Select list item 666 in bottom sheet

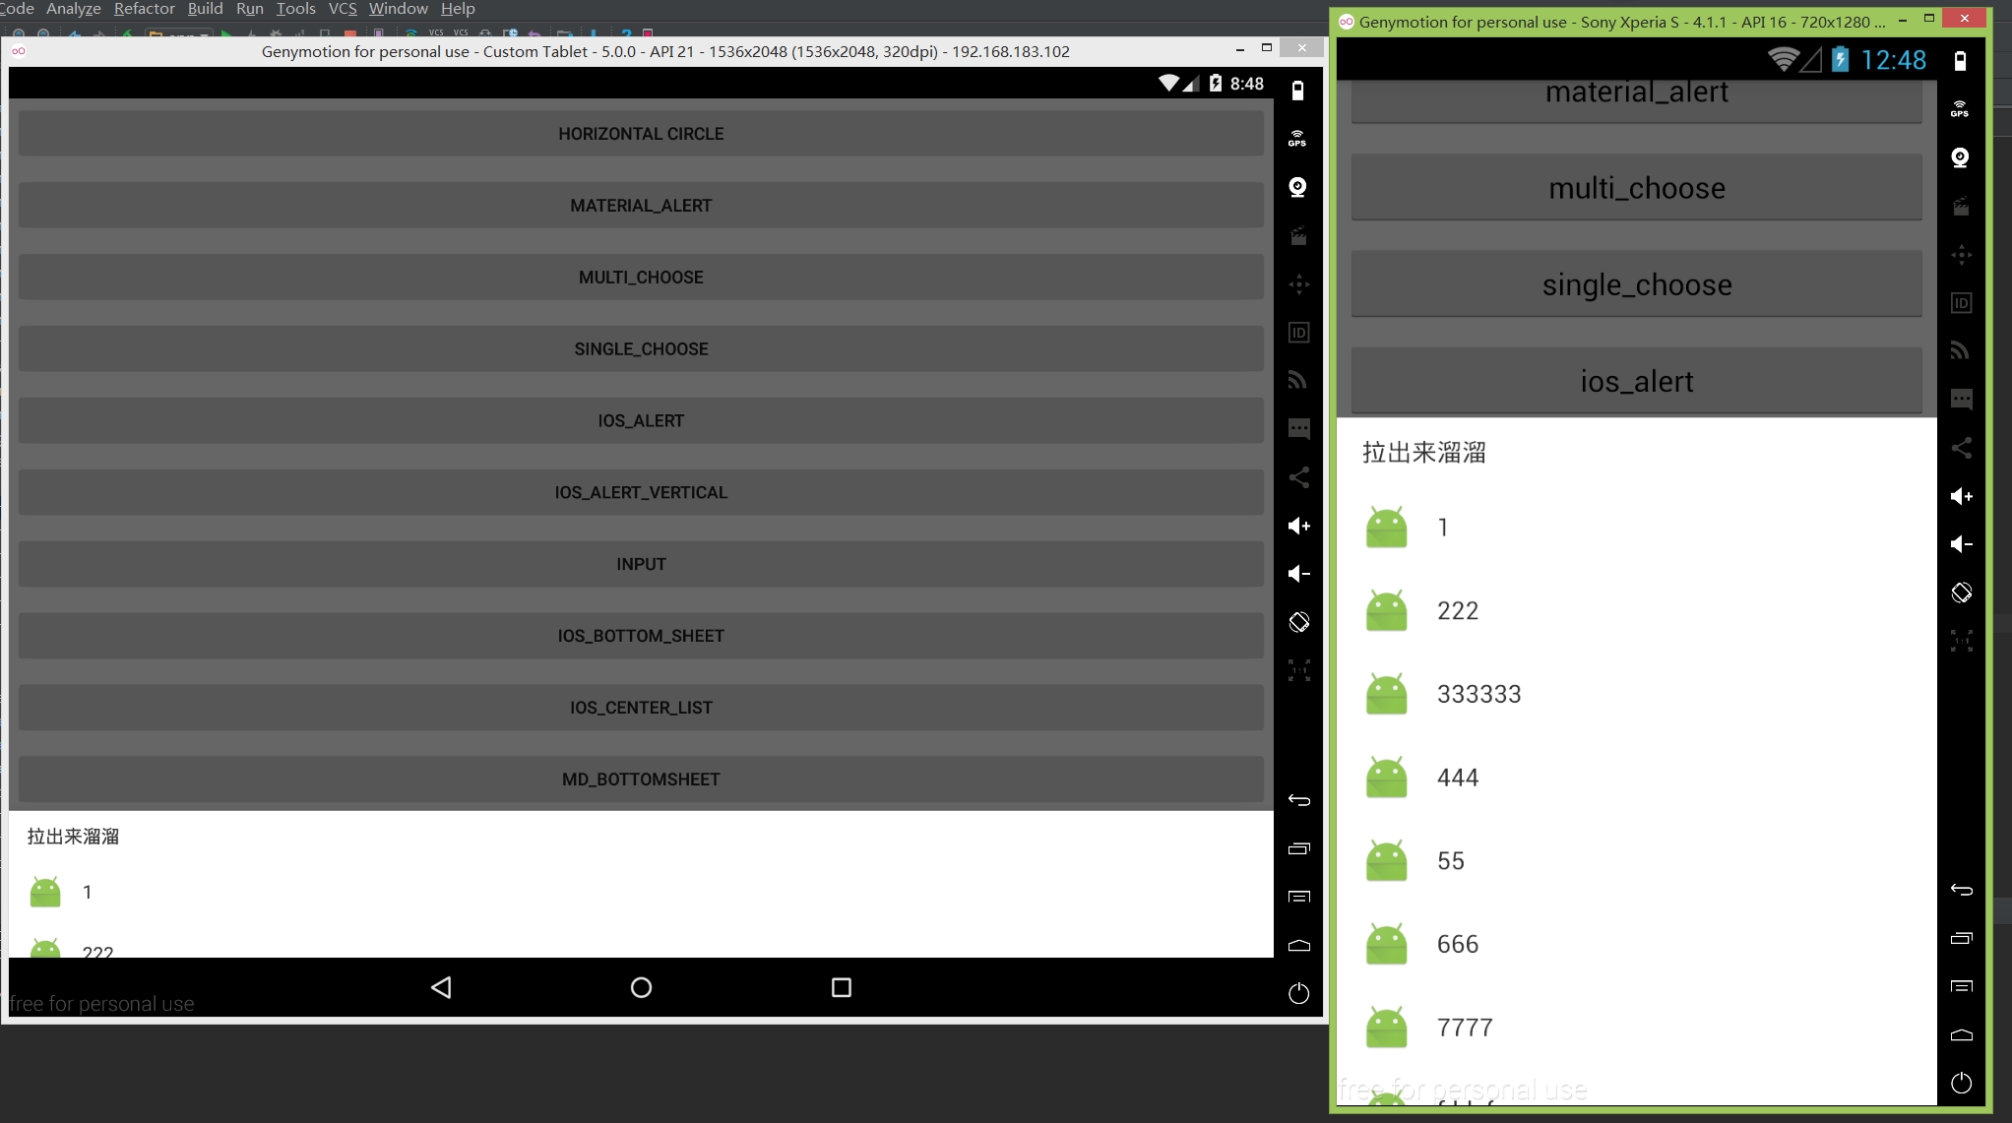(x=1457, y=945)
